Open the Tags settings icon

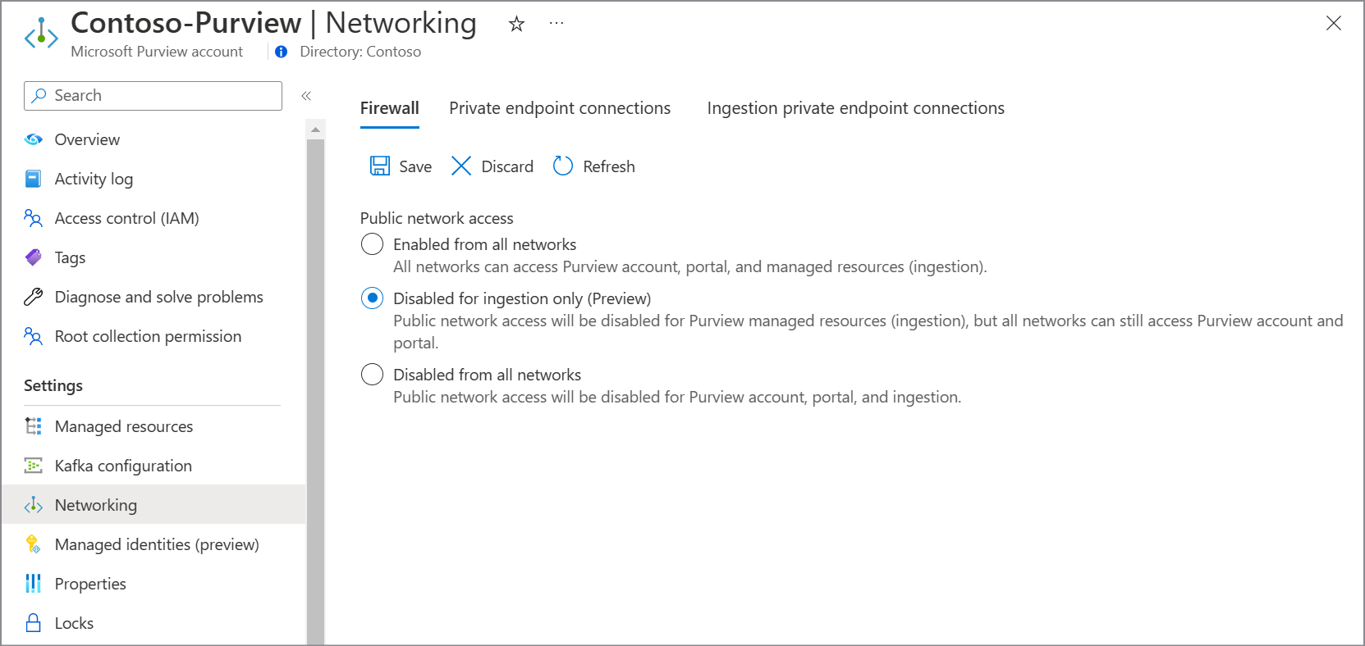tap(33, 257)
